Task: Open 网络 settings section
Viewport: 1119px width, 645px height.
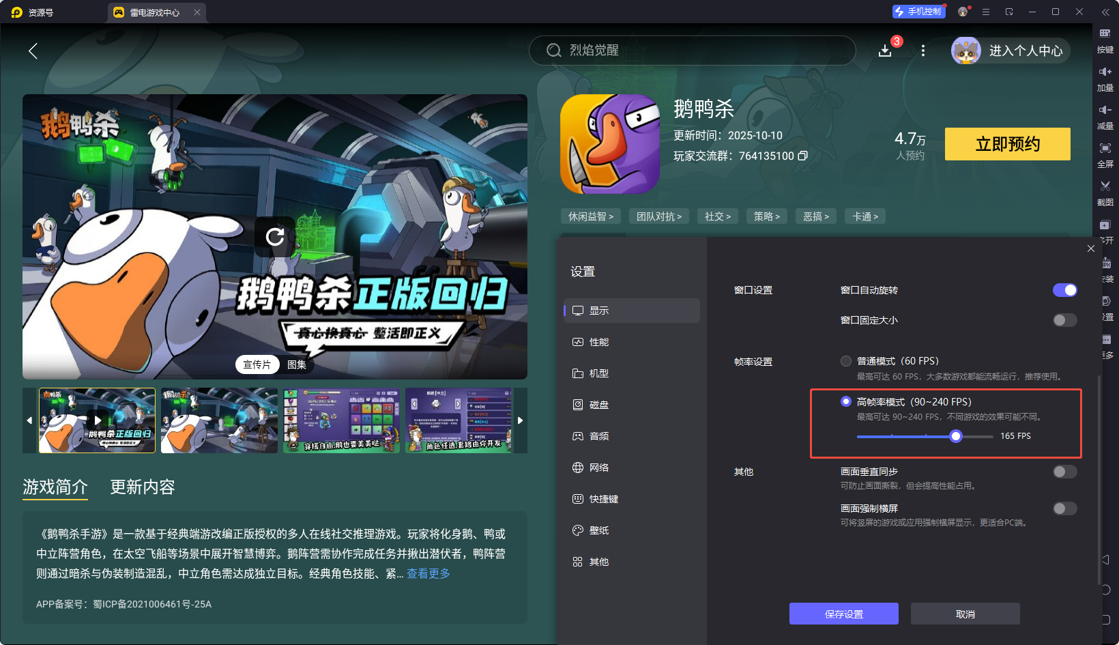Action: click(x=600, y=468)
